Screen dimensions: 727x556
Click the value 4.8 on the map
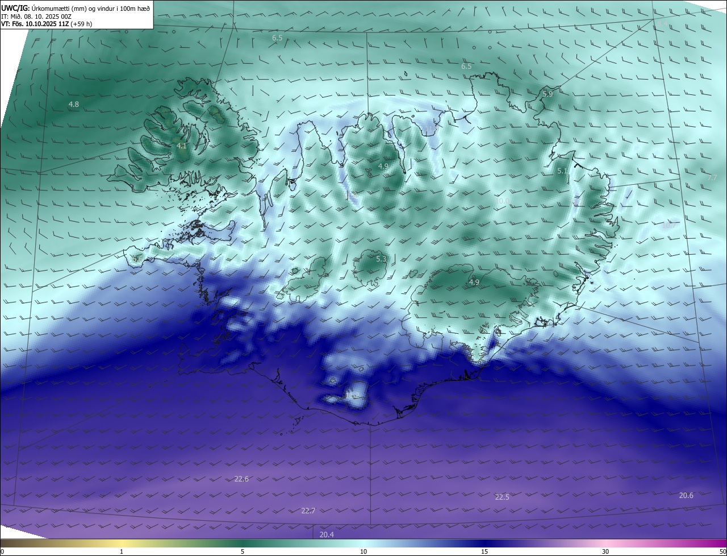click(74, 105)
